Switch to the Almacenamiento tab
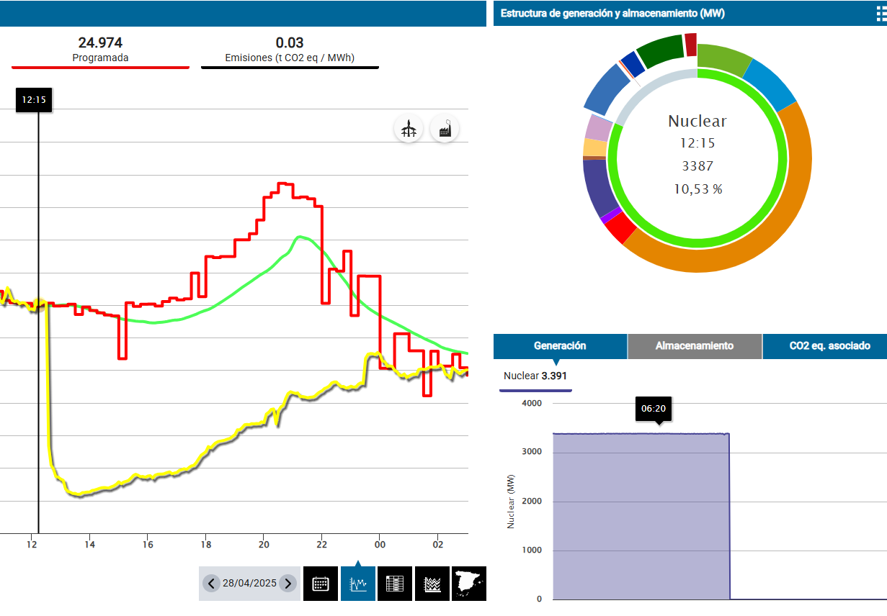 (x=695, y=346)
